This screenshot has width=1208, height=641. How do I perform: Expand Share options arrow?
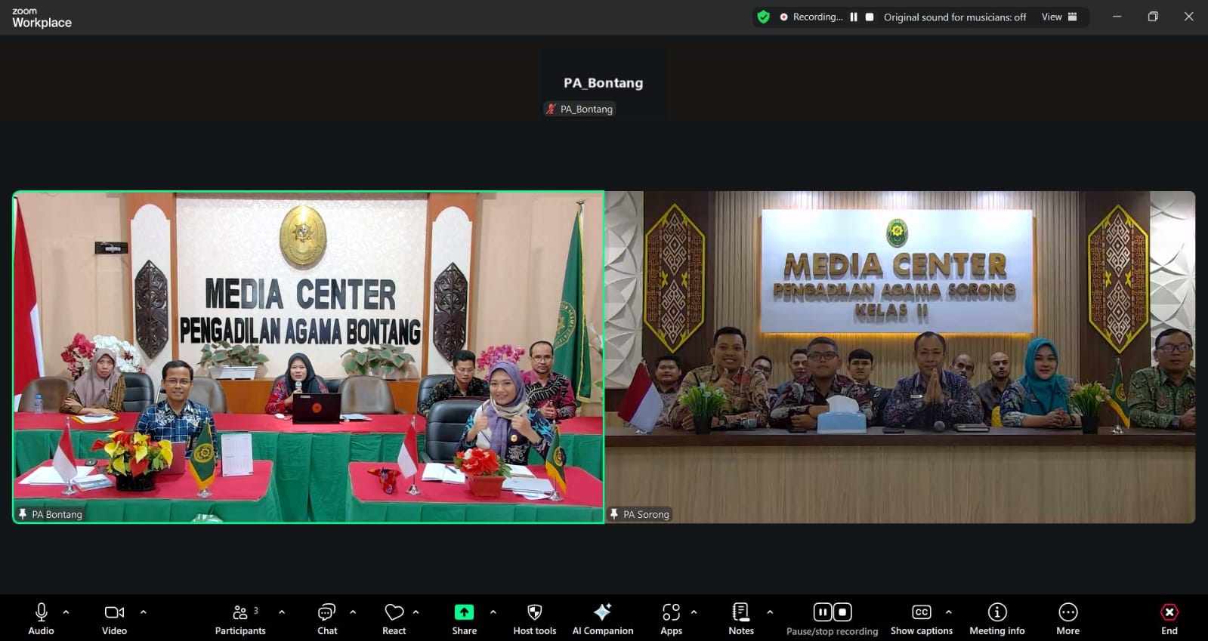pyautogui.click(x=493, y=612)
